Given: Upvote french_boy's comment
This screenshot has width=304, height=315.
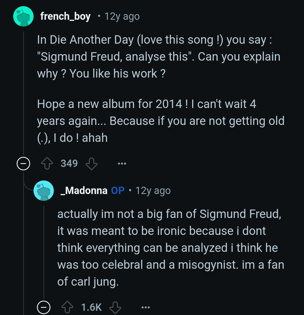Looking at the screenshot, I should [x=47, y=164].
